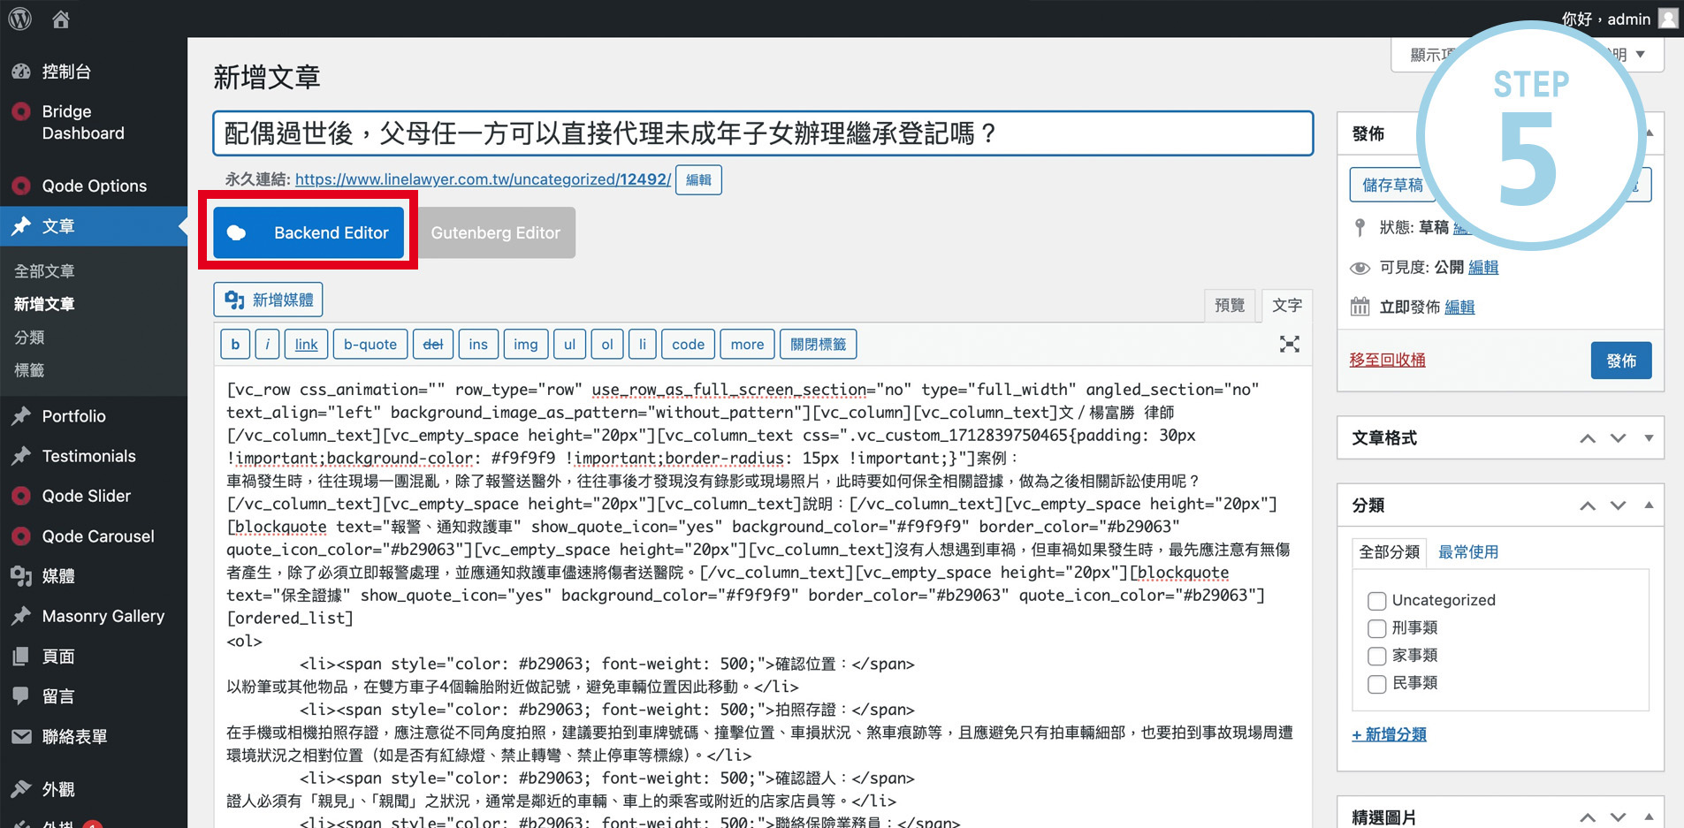Screen dimensions: 1684x828
Task: Visit site via the home icon
Action: [61, 19]
